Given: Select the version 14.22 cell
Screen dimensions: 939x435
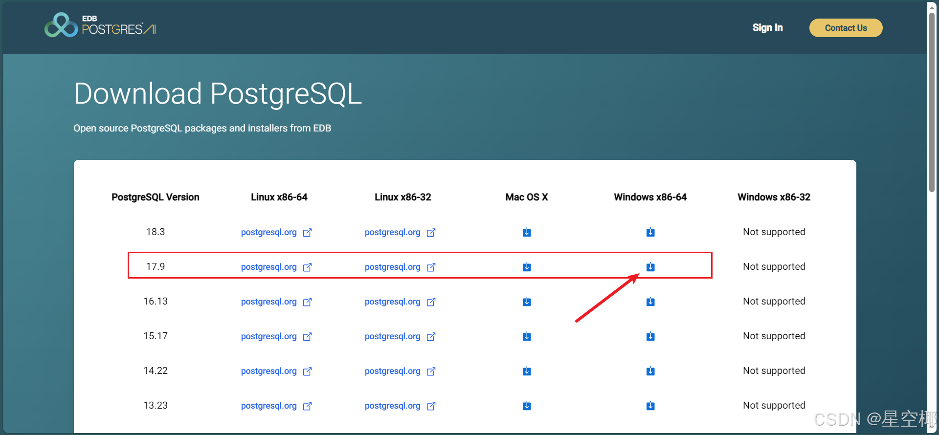Looking at the screenshot, I should (156, 370).
